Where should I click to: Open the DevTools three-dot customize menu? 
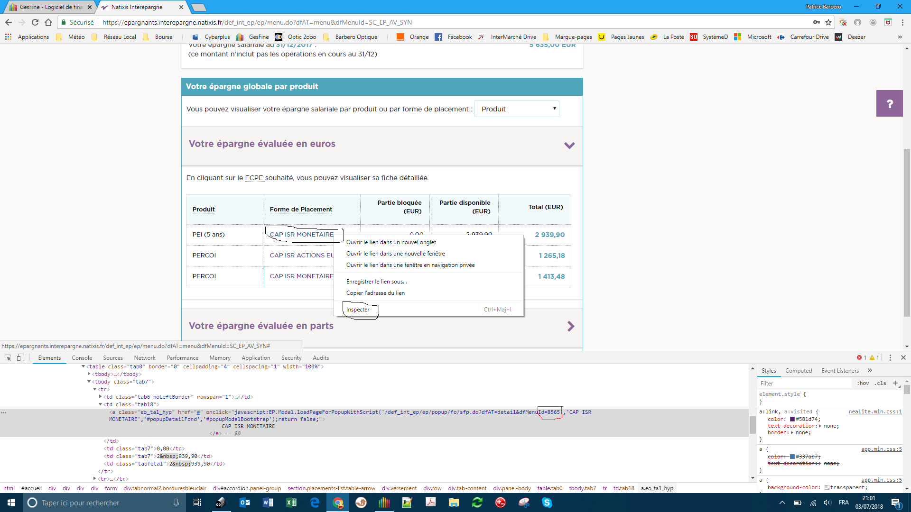point(890,358)
